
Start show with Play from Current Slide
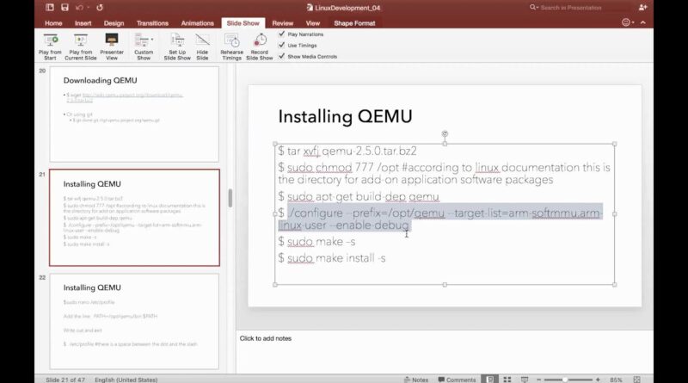tap(80, 46)
